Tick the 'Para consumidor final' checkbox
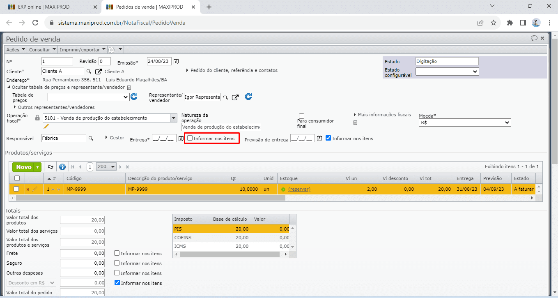Viewport: 558px width, 298px height. point(301,116)
